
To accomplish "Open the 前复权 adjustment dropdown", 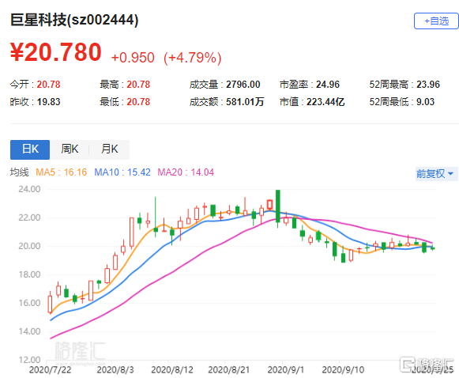I will pyautogui.click(x=435, y=174).
